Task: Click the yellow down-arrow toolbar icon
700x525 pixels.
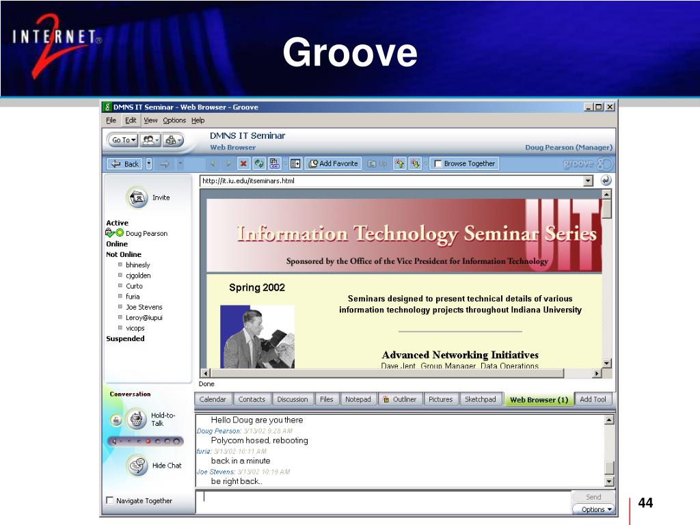Action: [415, 164]
